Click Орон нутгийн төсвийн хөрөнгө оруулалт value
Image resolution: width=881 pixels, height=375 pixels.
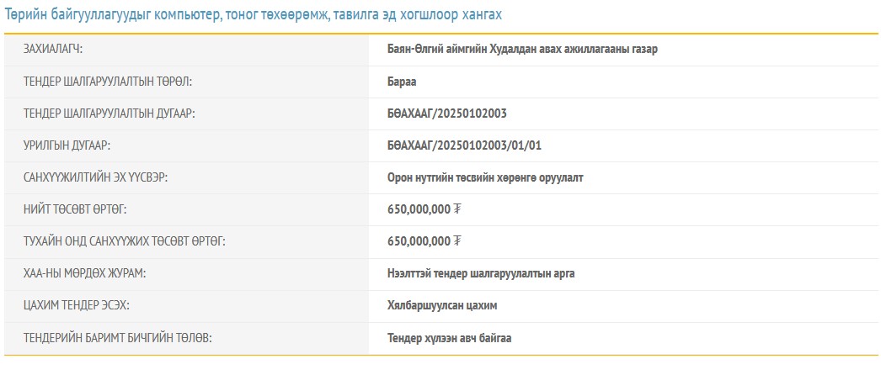click(x=485, y=177)
